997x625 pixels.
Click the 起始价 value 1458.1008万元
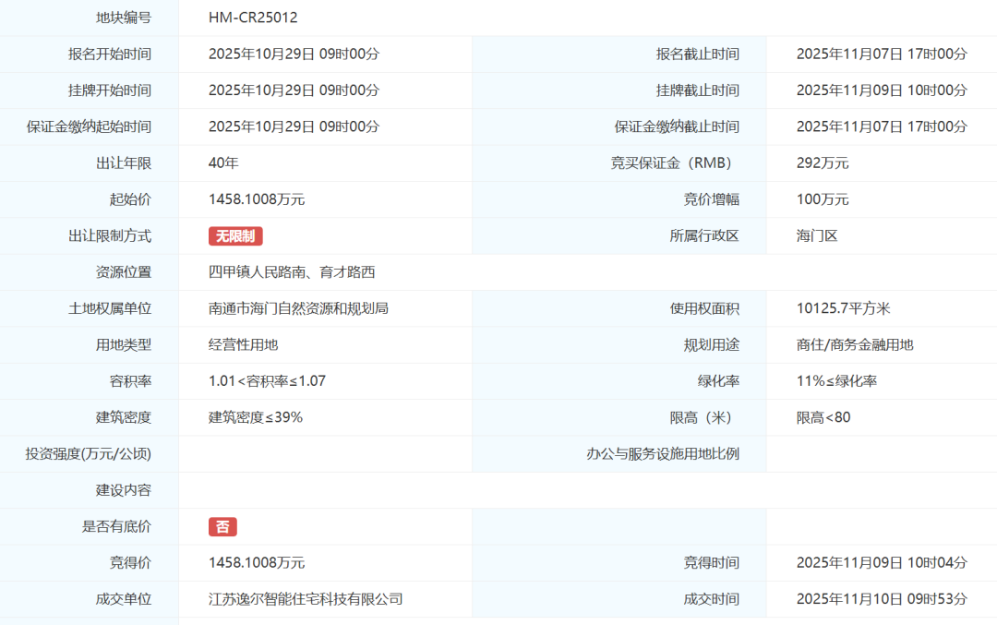(257, 199)
